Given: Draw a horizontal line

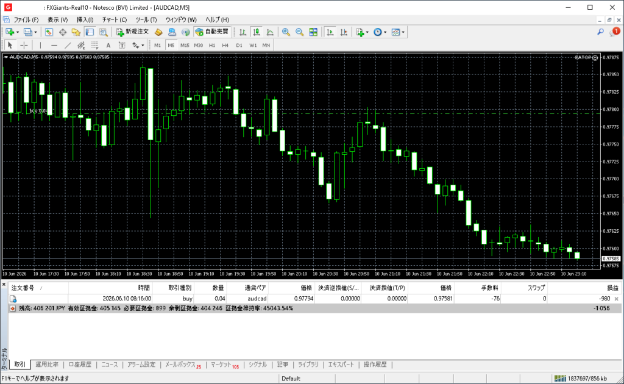Looking at the screenshot, I should (x=54, y=45).
